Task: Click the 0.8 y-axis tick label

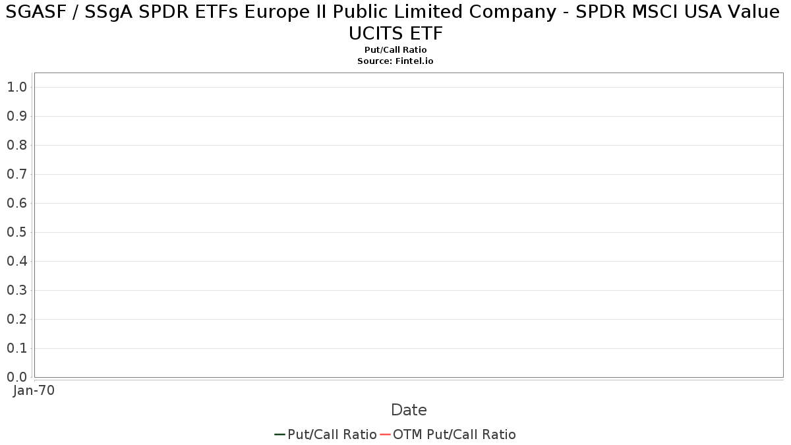Action: click(16, 145)
